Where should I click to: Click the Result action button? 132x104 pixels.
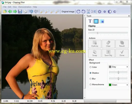click(x=122, y=44)
